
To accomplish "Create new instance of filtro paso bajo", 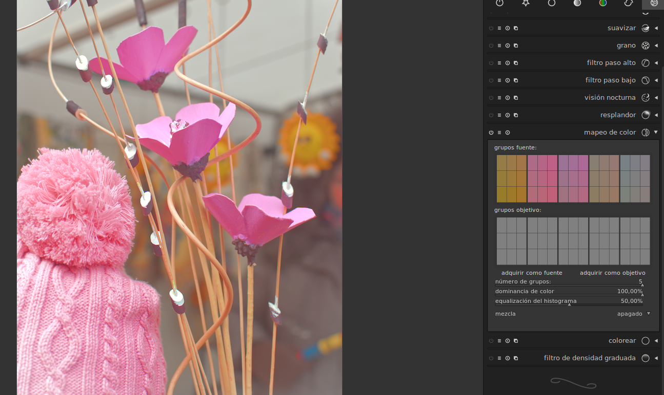I will pos(516,80).
